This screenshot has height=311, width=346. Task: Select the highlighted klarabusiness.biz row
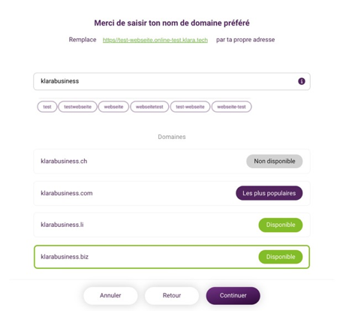[x=172, y=257]
